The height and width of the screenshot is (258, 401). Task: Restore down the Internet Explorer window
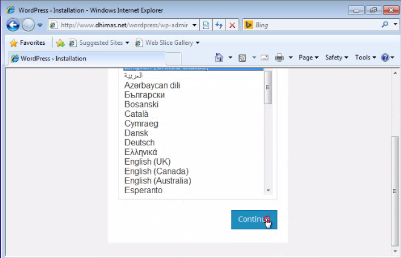click(x=374, y=10)
